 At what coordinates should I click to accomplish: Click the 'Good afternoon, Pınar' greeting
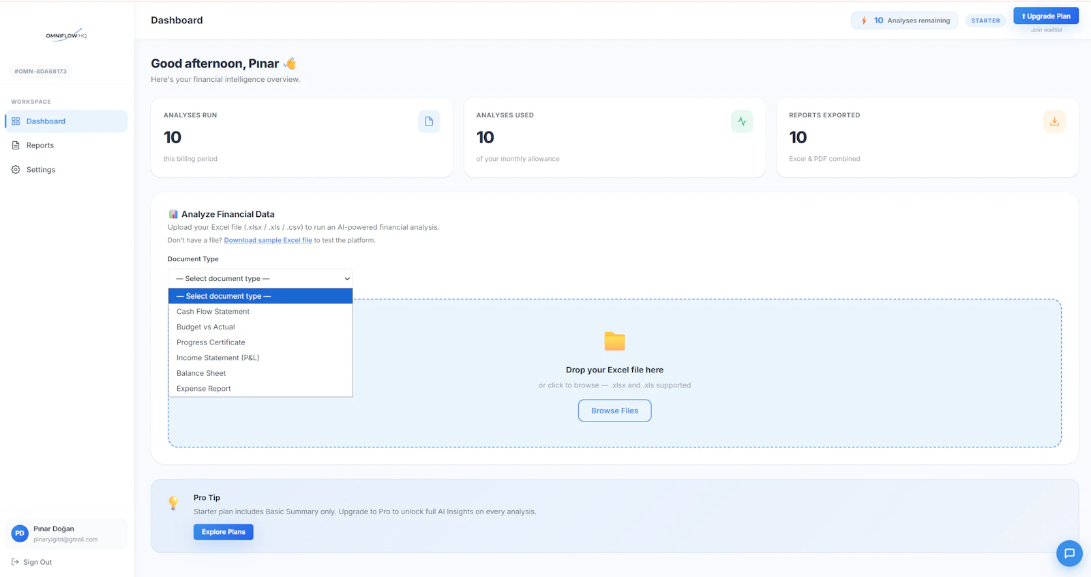215,63
